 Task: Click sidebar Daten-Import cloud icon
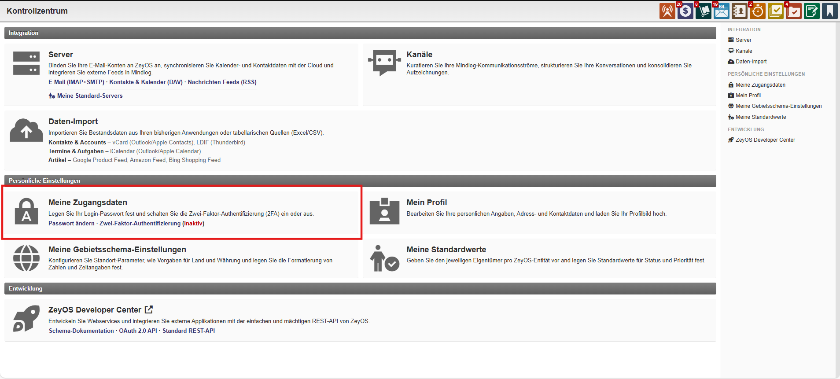[x=731, y=62]
